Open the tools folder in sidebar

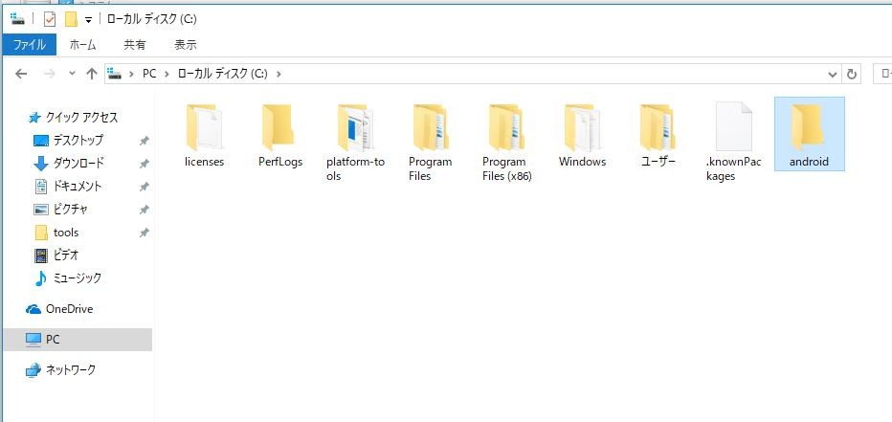click(56, 233)
